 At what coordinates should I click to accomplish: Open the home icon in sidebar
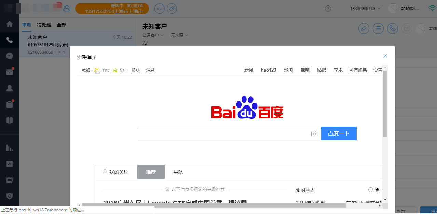click(10, 24)
